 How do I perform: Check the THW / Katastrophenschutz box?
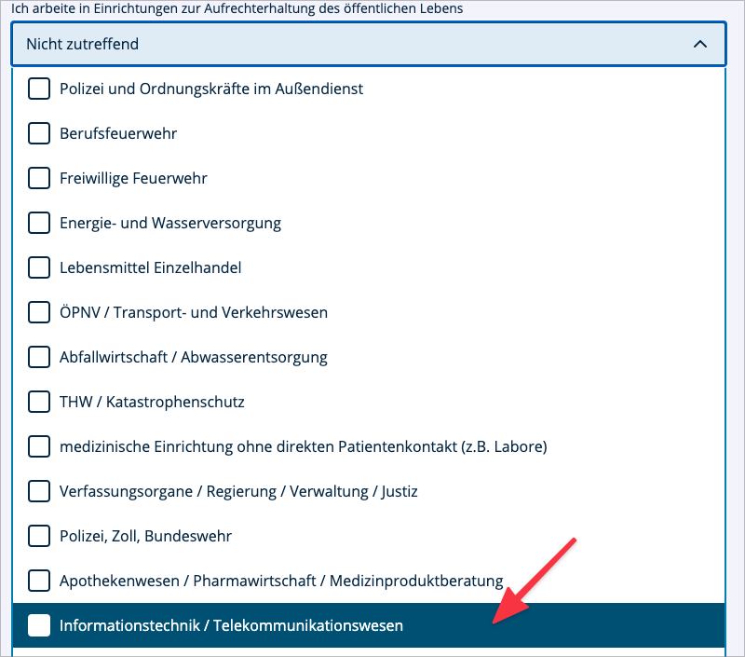[39, 402]
